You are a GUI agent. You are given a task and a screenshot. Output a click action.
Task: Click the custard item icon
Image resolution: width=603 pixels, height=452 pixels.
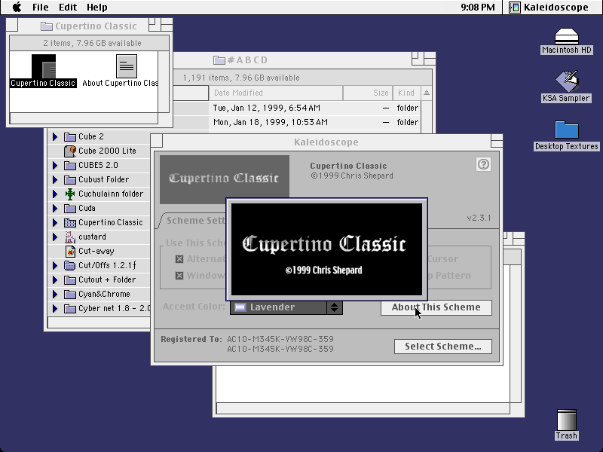pyautogui.click(x=70, y=237)
